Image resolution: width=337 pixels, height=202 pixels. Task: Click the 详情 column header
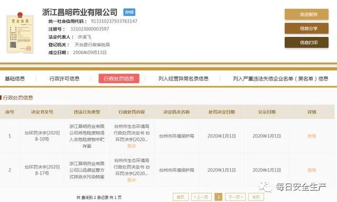(312, 112)
